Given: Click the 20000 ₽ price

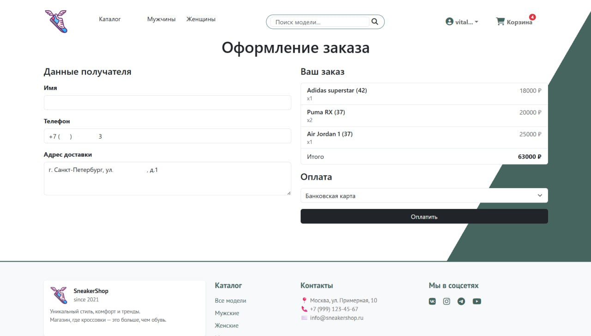Looking at the screenshot, I should coord(531,112).
